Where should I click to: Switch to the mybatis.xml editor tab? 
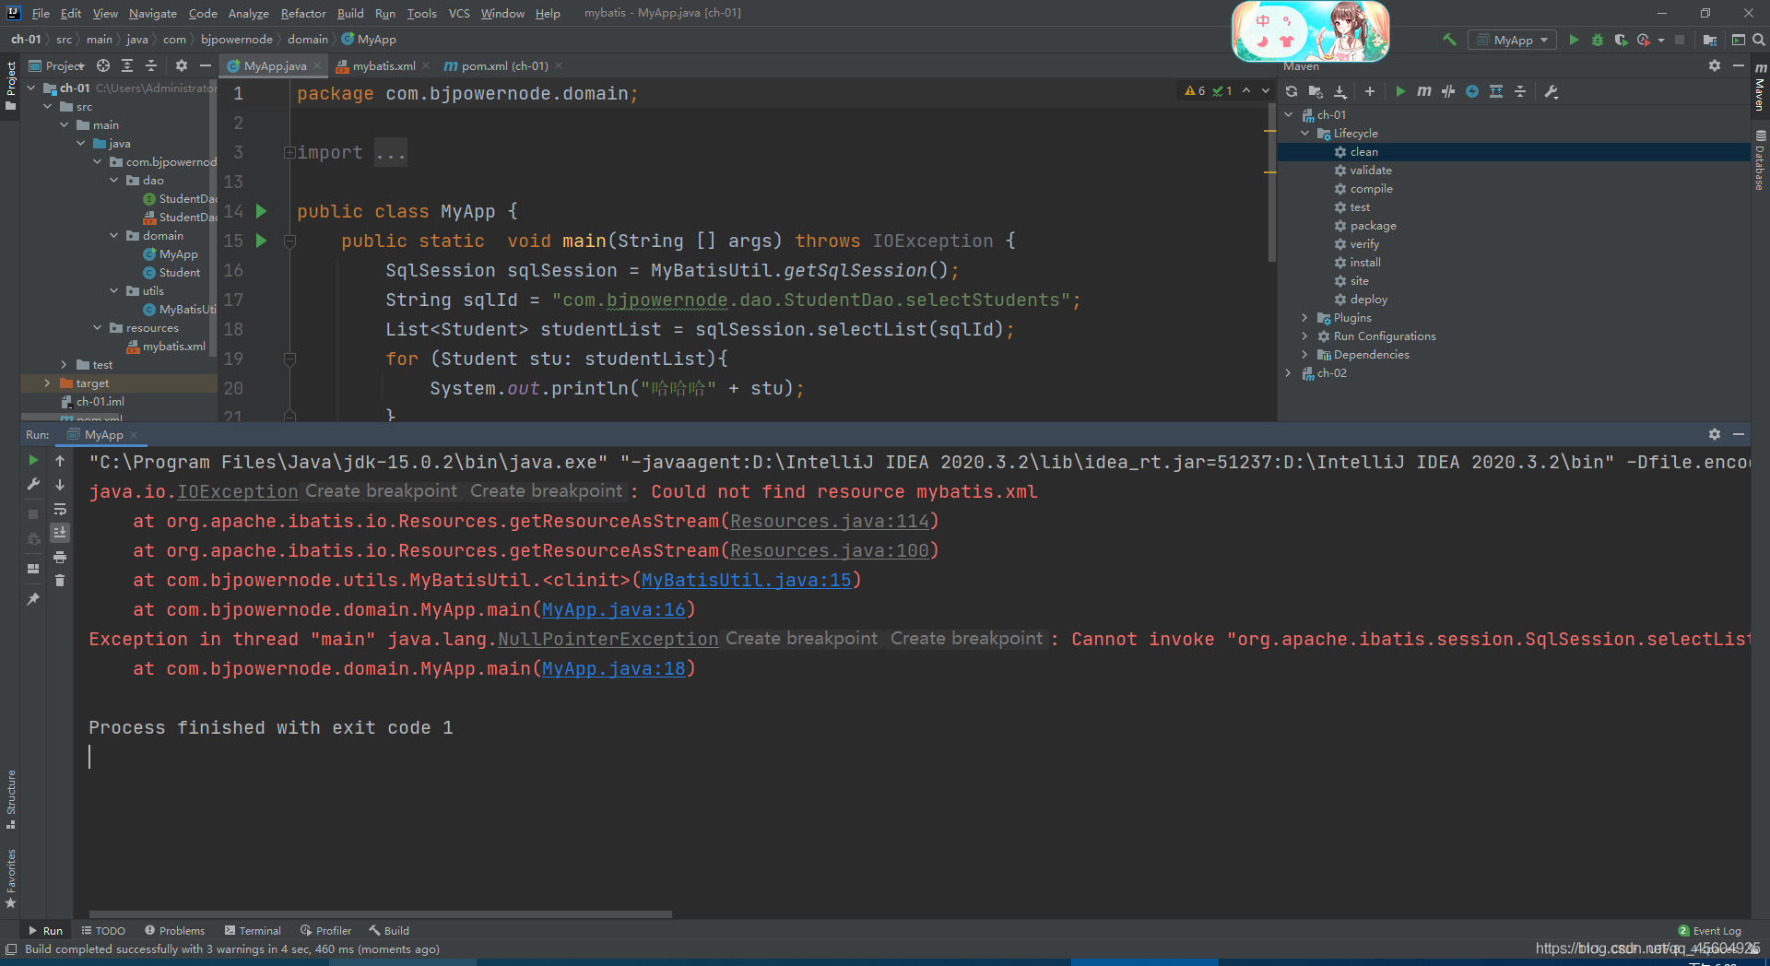pos(383,65)
